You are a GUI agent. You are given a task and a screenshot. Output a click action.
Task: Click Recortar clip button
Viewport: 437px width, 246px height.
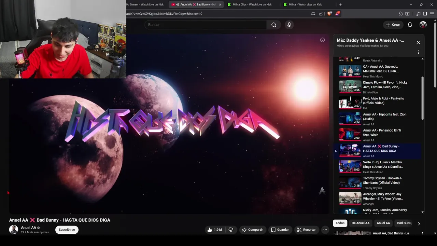pos(306,230)
